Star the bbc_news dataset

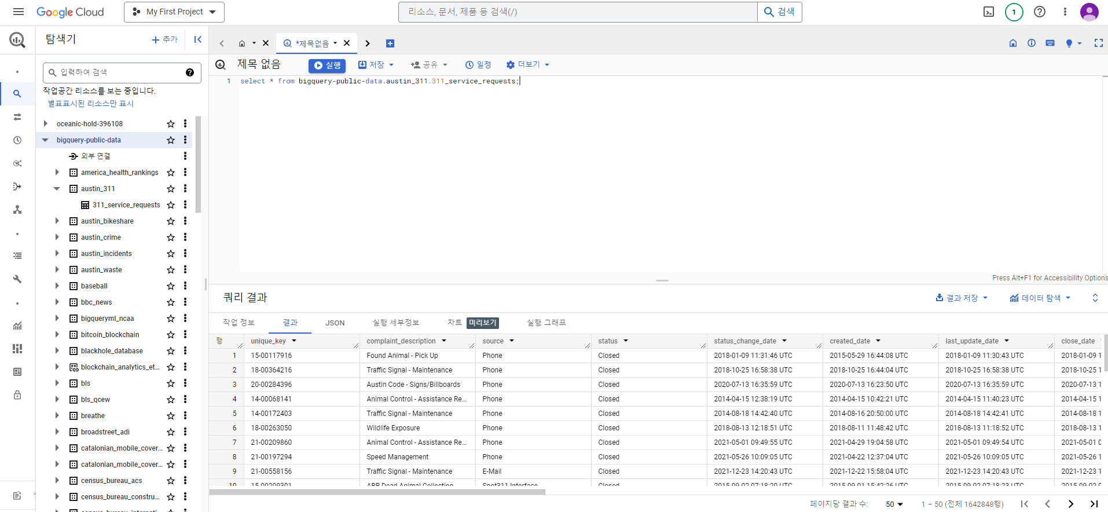pyautogui.click(x=171, y=302)
